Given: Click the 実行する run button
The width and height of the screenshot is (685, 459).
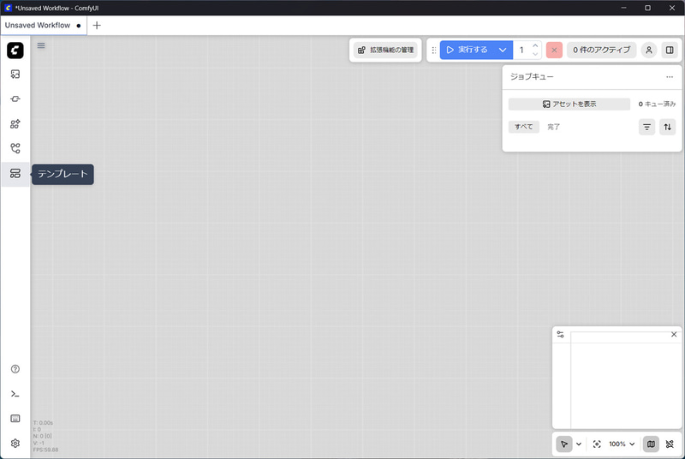Looking at the screenshot, I should tap(467, 50).
